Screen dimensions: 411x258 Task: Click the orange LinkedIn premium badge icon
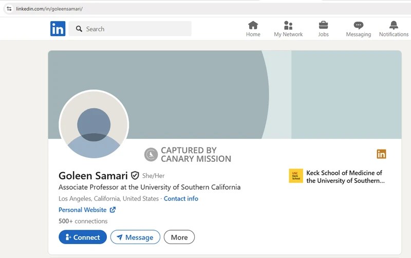point(381,154)
